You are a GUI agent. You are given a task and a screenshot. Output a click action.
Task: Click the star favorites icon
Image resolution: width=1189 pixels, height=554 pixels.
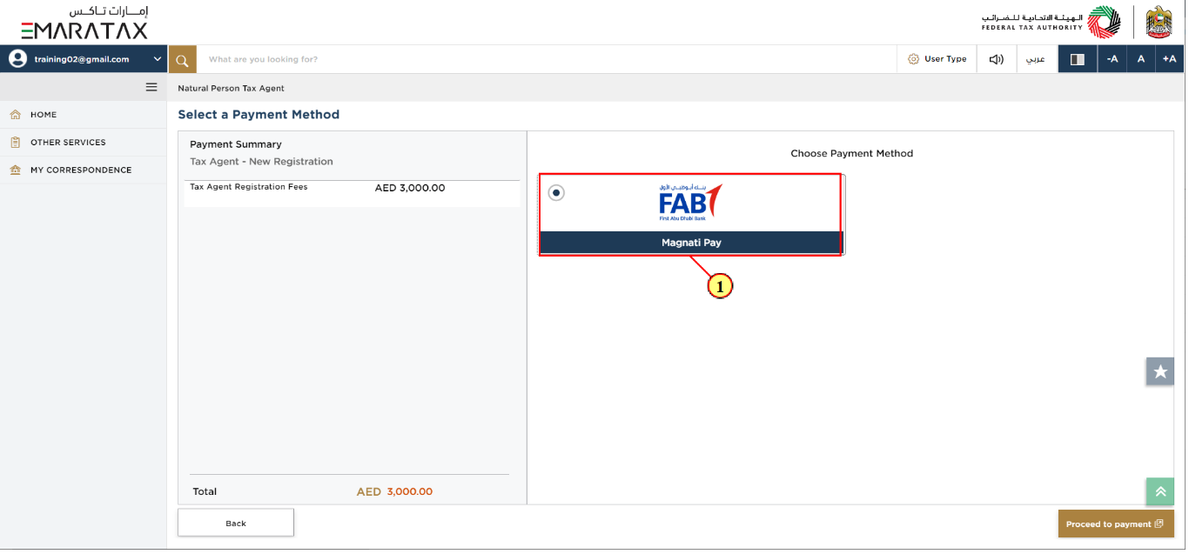[x=1160, y=371]
